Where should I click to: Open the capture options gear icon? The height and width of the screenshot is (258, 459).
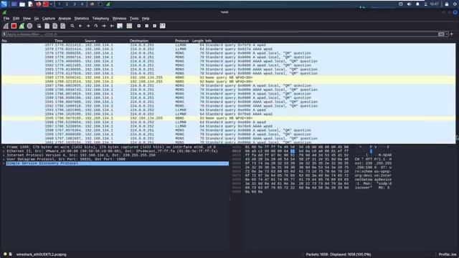tap(29, 26)
